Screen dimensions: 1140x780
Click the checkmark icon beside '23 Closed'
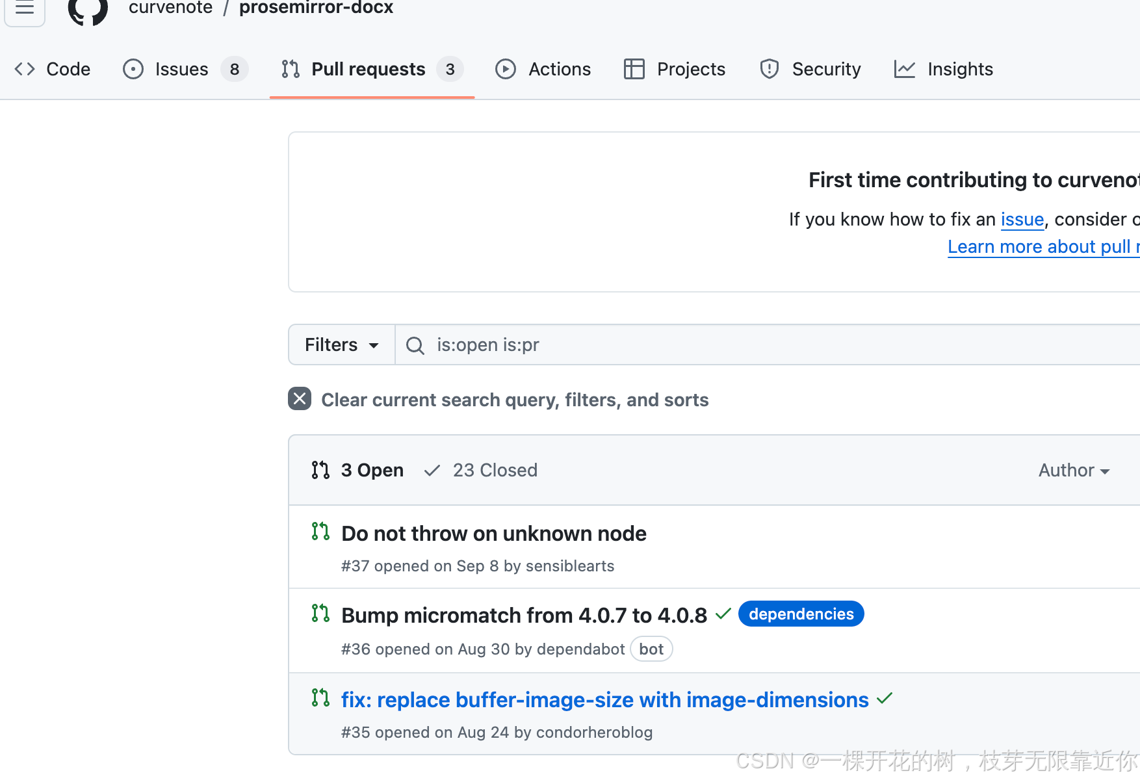432,470
